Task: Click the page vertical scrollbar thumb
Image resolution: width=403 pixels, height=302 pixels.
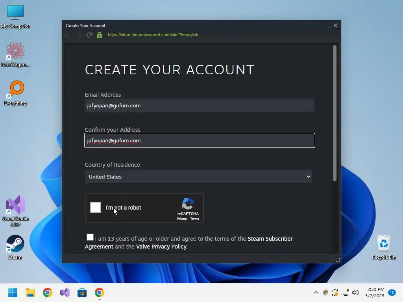Action: coord(335,113)
